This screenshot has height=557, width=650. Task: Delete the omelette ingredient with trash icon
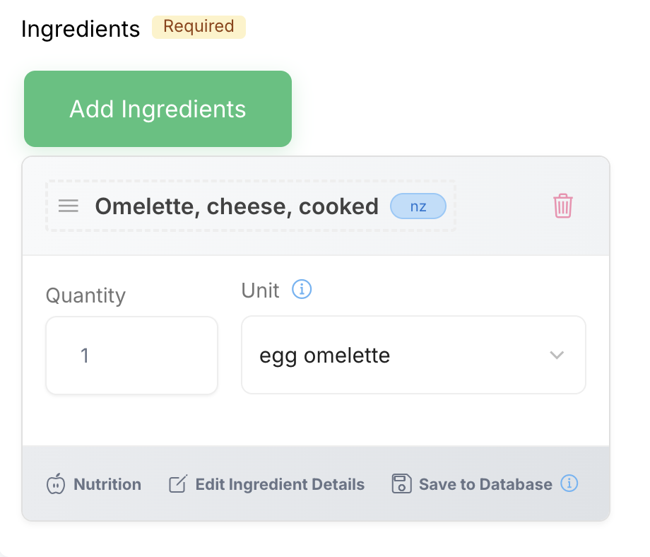(562, 206)
